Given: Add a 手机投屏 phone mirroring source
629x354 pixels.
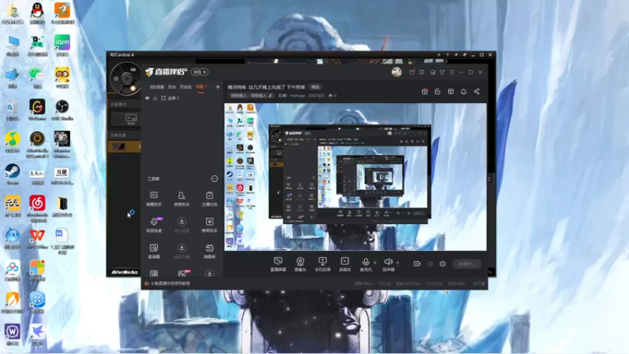Looking at the screenshot, I should (322, 264).
